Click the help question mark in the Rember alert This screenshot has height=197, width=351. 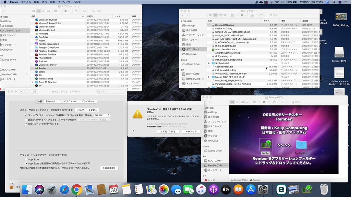point(134,131)
